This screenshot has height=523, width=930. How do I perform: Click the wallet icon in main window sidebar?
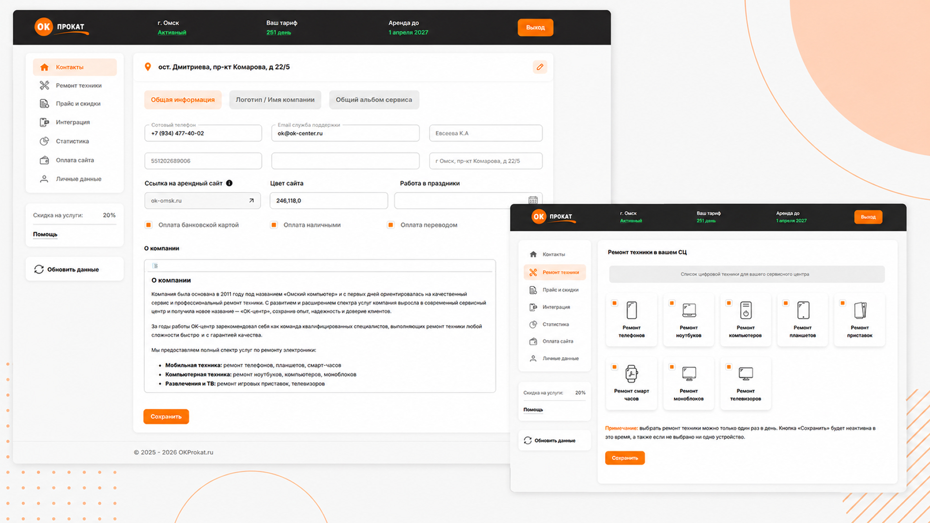click(44, 160)
